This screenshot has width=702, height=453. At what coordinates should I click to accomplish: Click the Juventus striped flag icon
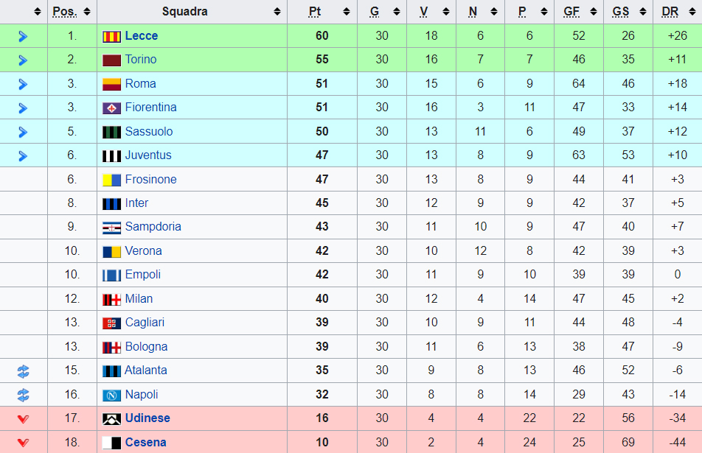coord(111,156)
